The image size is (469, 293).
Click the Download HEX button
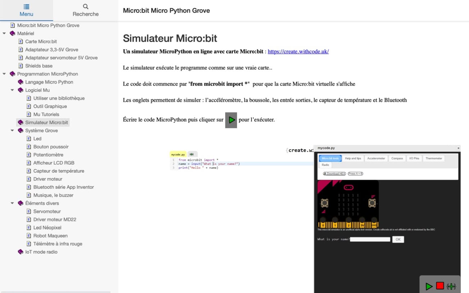334,174
